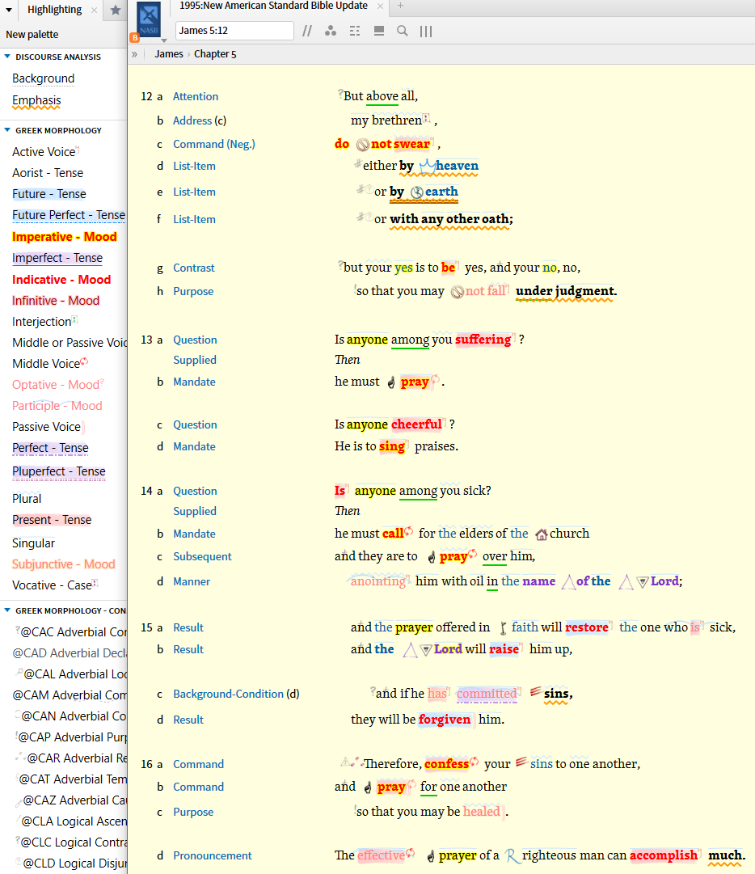Click the parallel resources slashes icon
This screenshot has height=874, width=755.
click(307, 32)
